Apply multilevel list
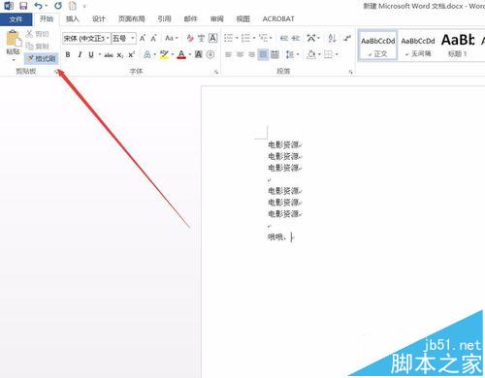The height and width of the screenshot is (378, 485). point(263,39)
